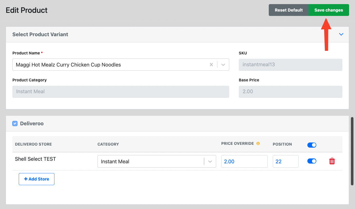The width and height of the screenshot is (355, 209).
Task: Toggle the Shell Select TEST store switch
Action: [312, 161]
